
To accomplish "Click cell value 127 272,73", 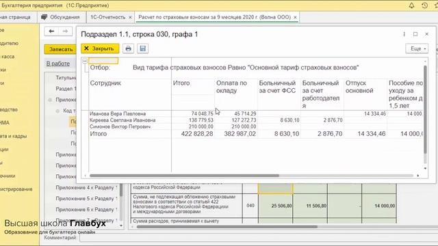I will (244, 120).
